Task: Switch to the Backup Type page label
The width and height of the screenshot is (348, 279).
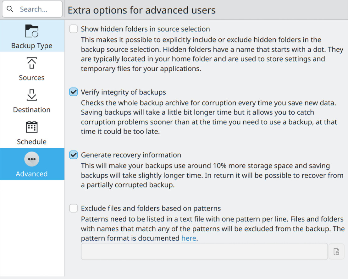Action: [32, 46]
